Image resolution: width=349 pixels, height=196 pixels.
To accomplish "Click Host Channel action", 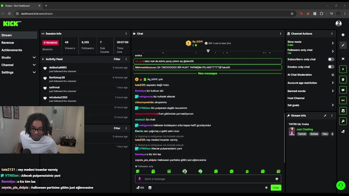I will (x=296, y=98).
